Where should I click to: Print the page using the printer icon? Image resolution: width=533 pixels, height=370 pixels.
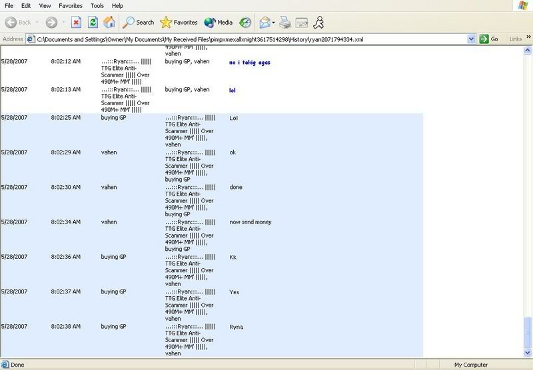[285, 22]
